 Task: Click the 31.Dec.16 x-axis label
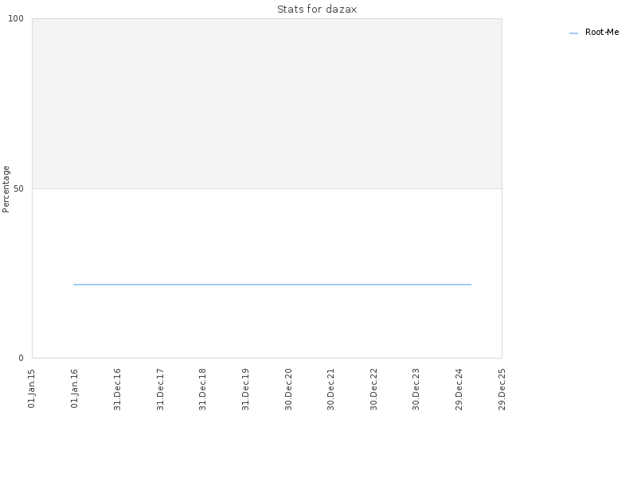coord(117,390)
